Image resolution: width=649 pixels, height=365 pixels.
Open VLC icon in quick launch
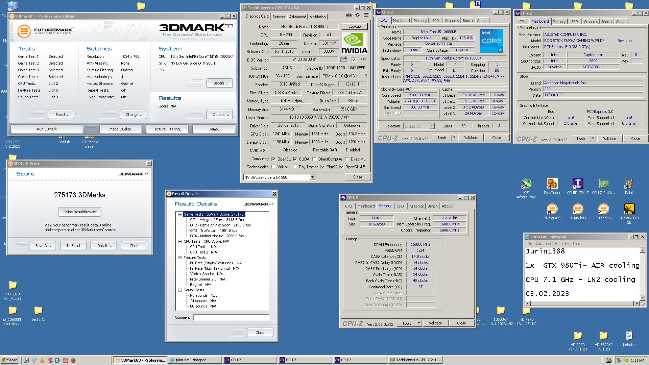tap(42, 360)
